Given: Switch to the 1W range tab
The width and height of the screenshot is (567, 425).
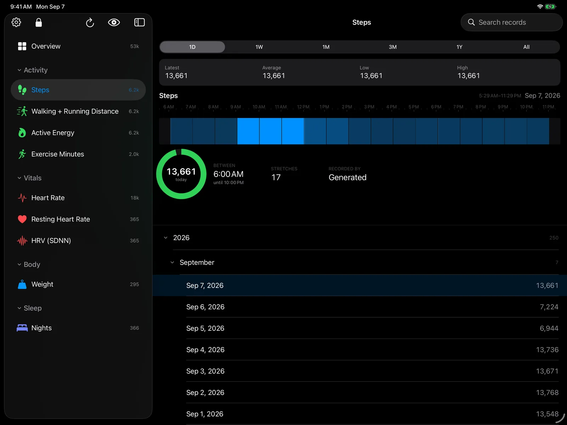Looking at the screenshot, I should [259, 47].
